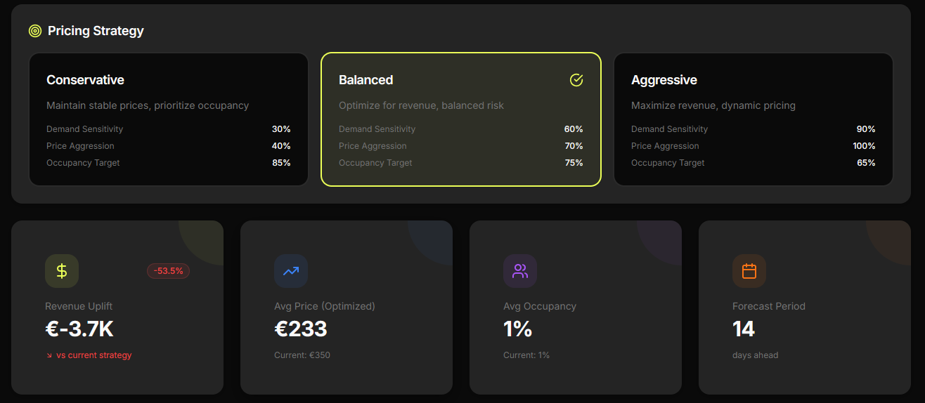
Task: Click the "Current: €350" price label
Action: pyautogui.click(x=302, y=355)
